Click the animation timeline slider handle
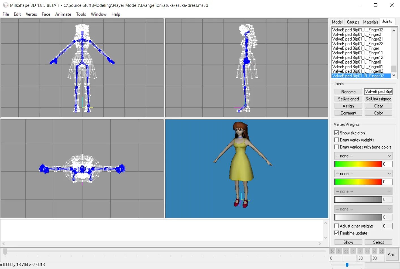400x269 pixels. [5, 251]
